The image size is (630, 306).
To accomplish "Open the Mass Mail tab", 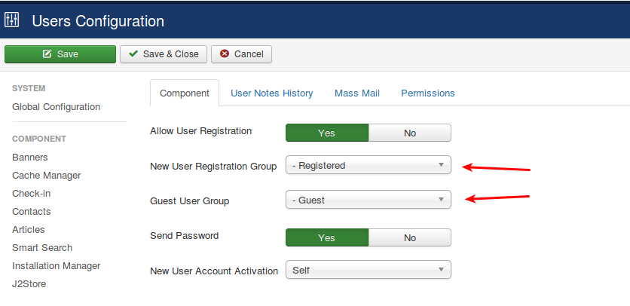I will pos(356,93).
